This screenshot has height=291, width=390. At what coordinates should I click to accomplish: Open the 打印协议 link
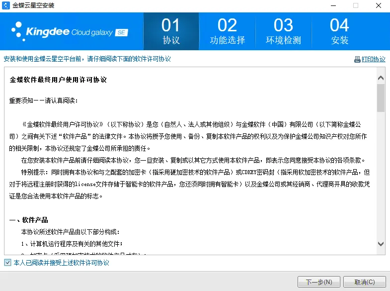point(373,59)
